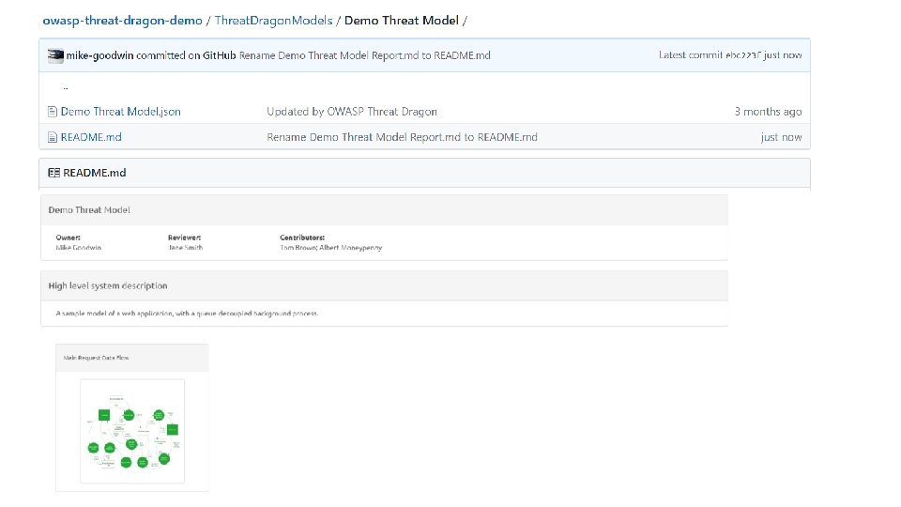The width and height of the screenshot is (901, 507).
Task: Go up to parent directory (..)
Action: pyautogui.click(x=65, y=87)
